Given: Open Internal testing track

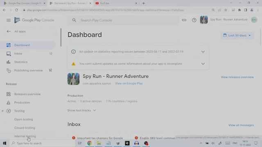Looking at the screenshot, I should (25, 136).
